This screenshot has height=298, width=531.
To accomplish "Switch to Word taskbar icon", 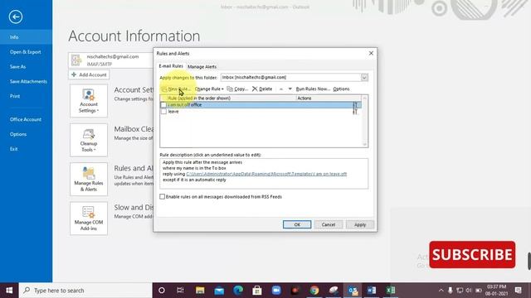I will point(372,291).
